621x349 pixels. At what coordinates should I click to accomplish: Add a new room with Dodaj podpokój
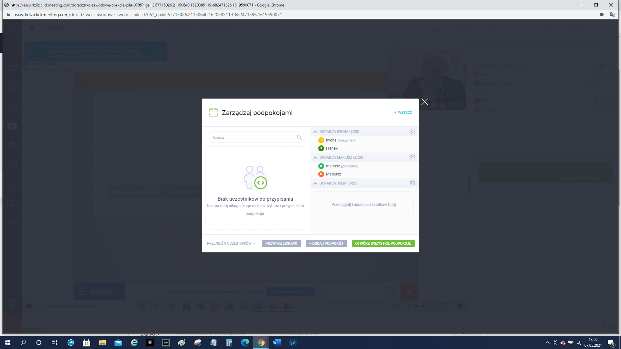click(x=326, y=243)
